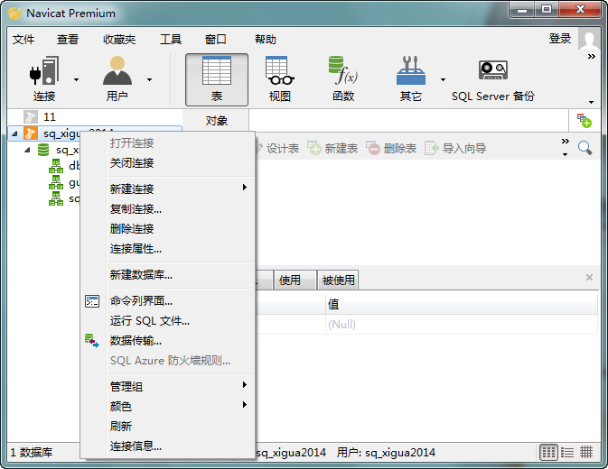Open the Function (函数) toolbar icon
This screenshot has height=469, width=608.
tap(343, 71)
